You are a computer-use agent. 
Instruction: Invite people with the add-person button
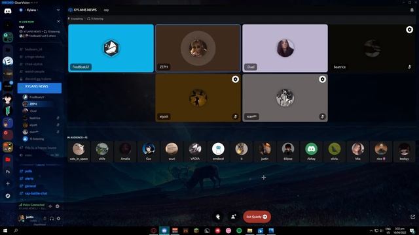[234, 217]
